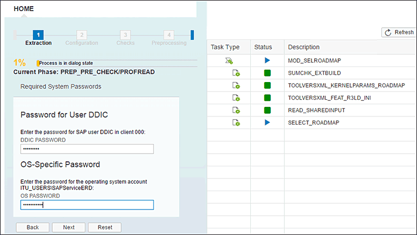Click the blue running status arrow for MOD_SELROADMAP
This screenshot has height=235, width=417.
pos(267,60)
